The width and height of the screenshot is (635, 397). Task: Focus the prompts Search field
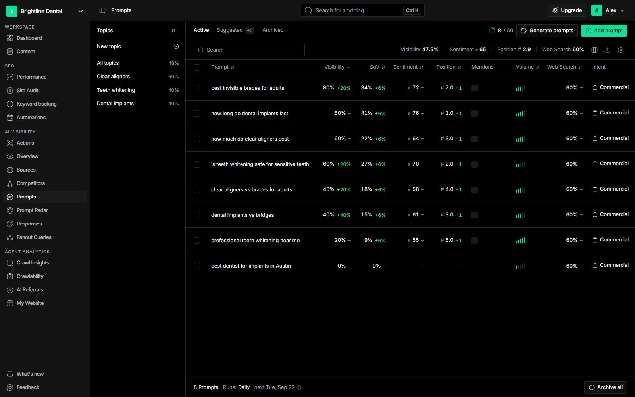[x=249, y=50]
